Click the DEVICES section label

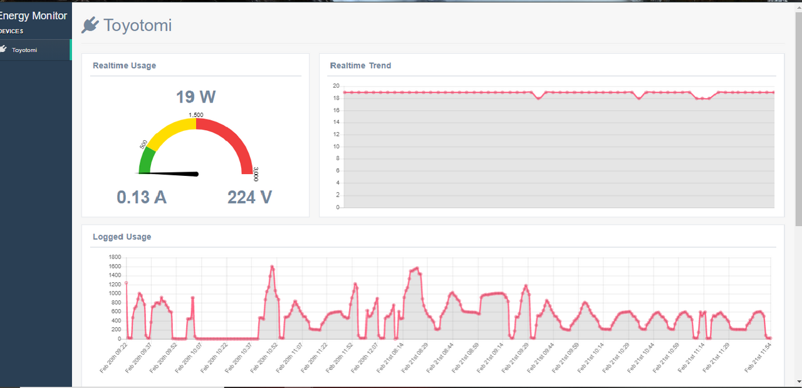(x=12, y=31)
